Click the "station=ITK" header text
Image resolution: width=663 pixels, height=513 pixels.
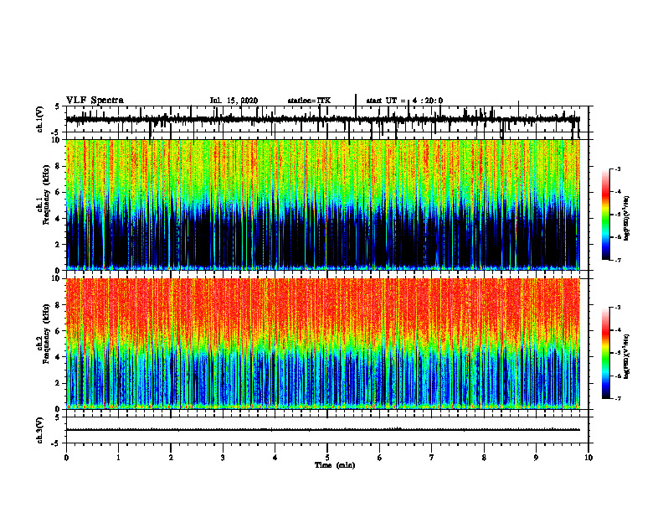309,101
